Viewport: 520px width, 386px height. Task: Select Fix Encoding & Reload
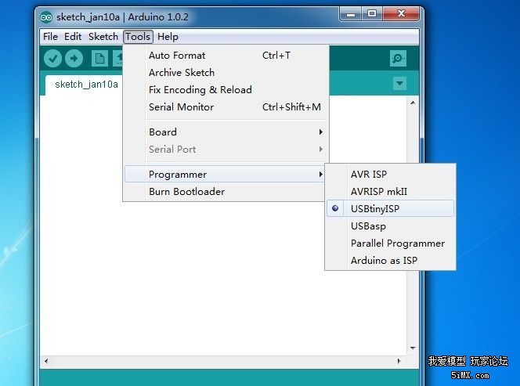pos(226,90)
